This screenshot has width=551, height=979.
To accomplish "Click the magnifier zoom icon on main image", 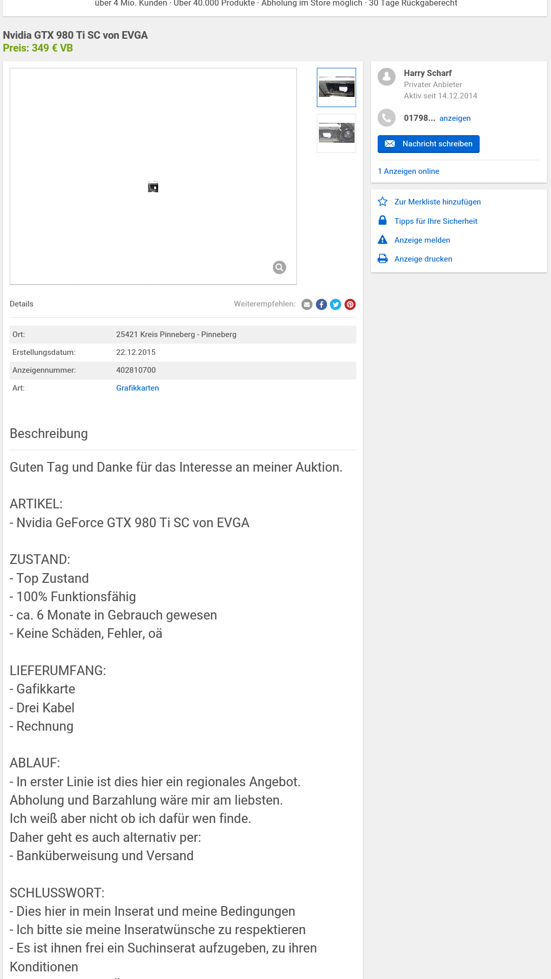I will click(279, 267).
